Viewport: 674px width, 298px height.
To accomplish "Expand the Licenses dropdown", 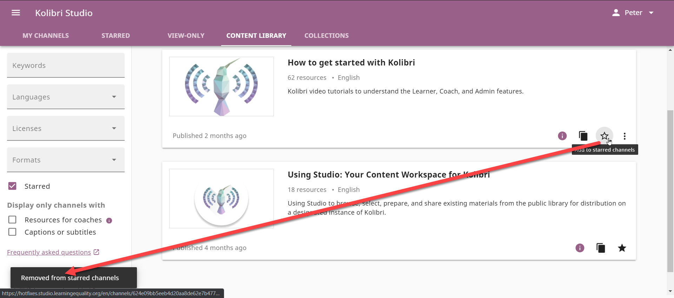I will [x=66, y=128].
